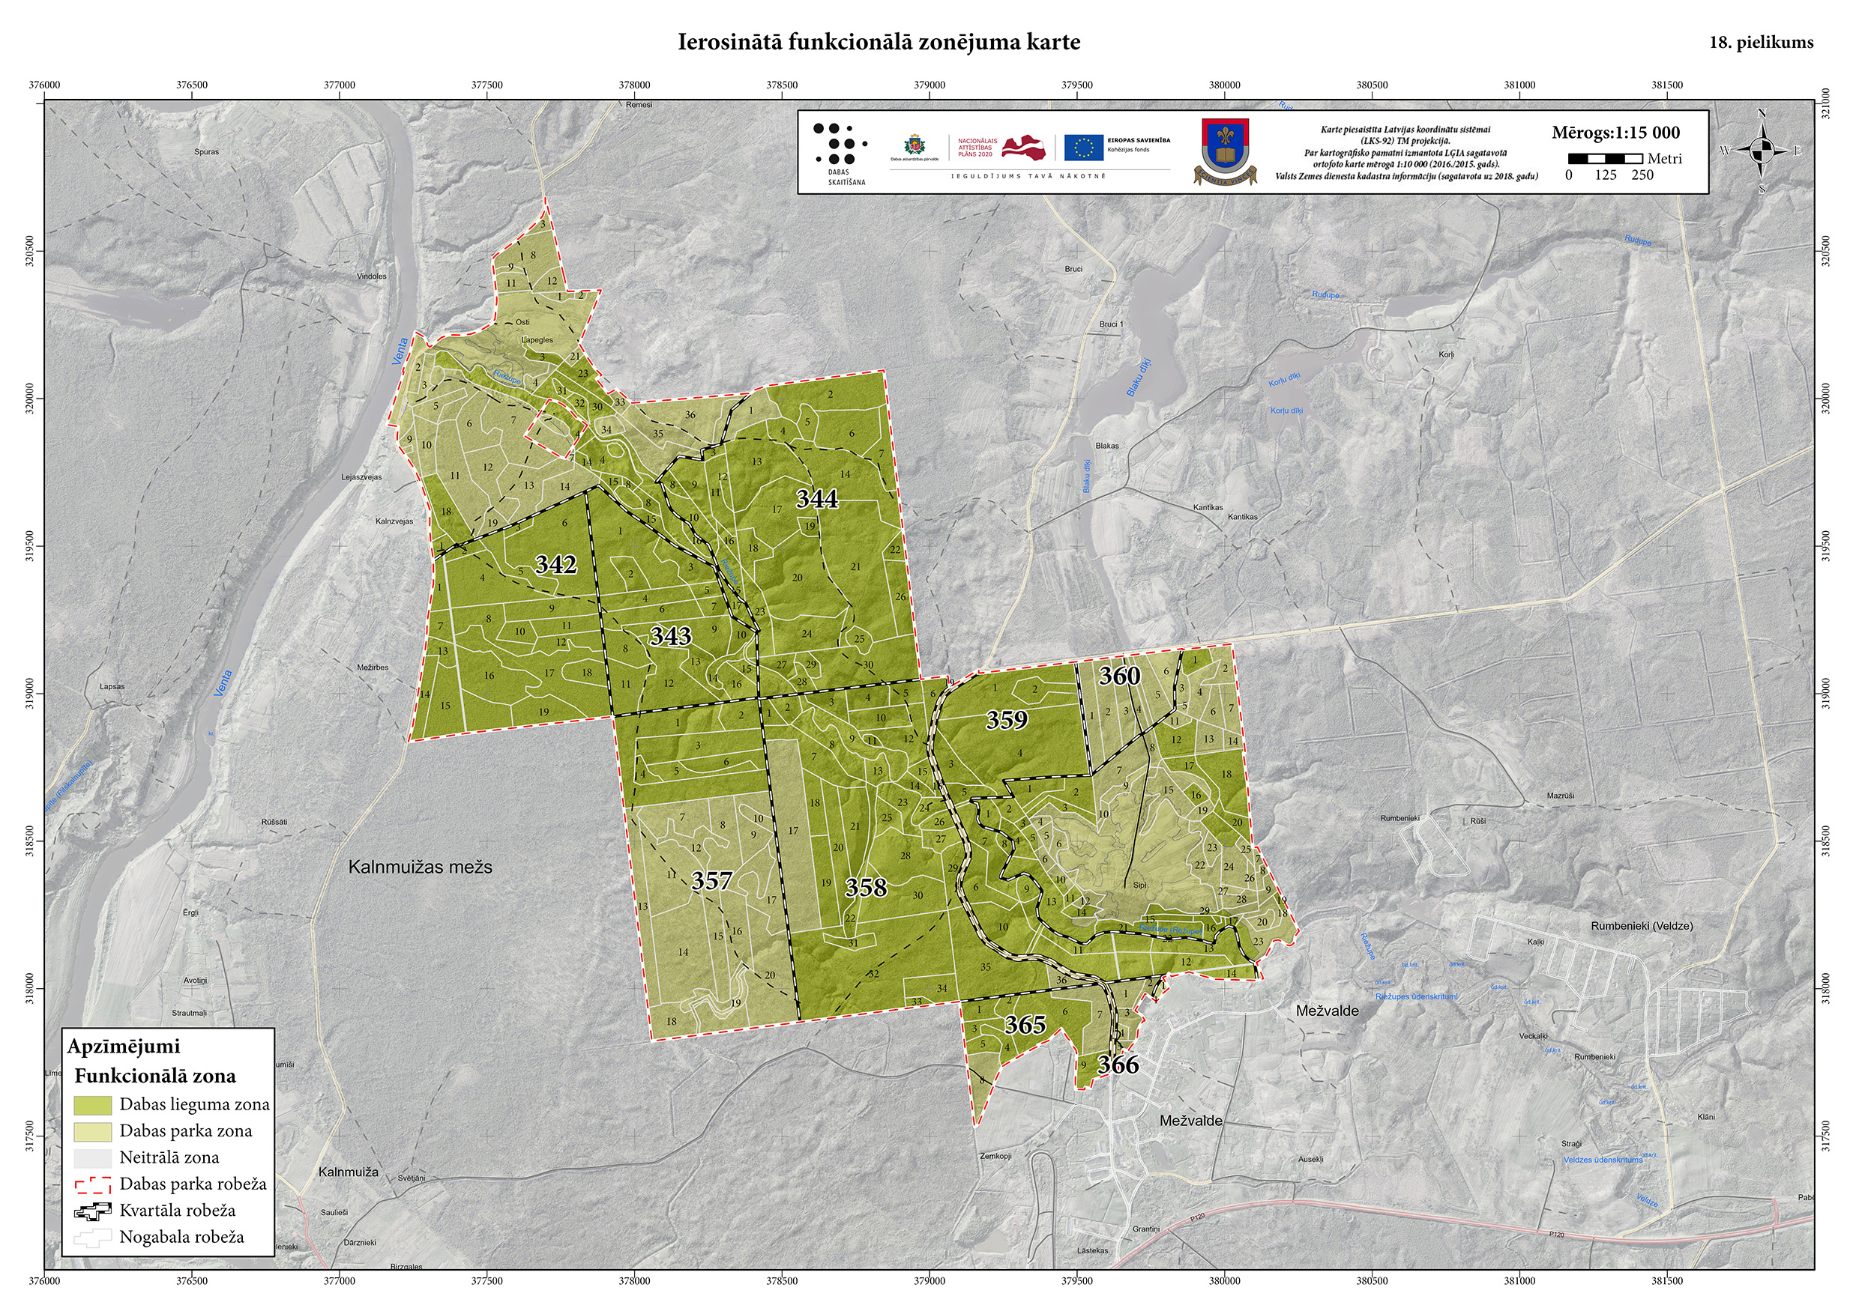Click the Rumbenieki (Veldze) place label
The height and width of the screenshot is (1314, 1859).
[x=1641, y=926]
